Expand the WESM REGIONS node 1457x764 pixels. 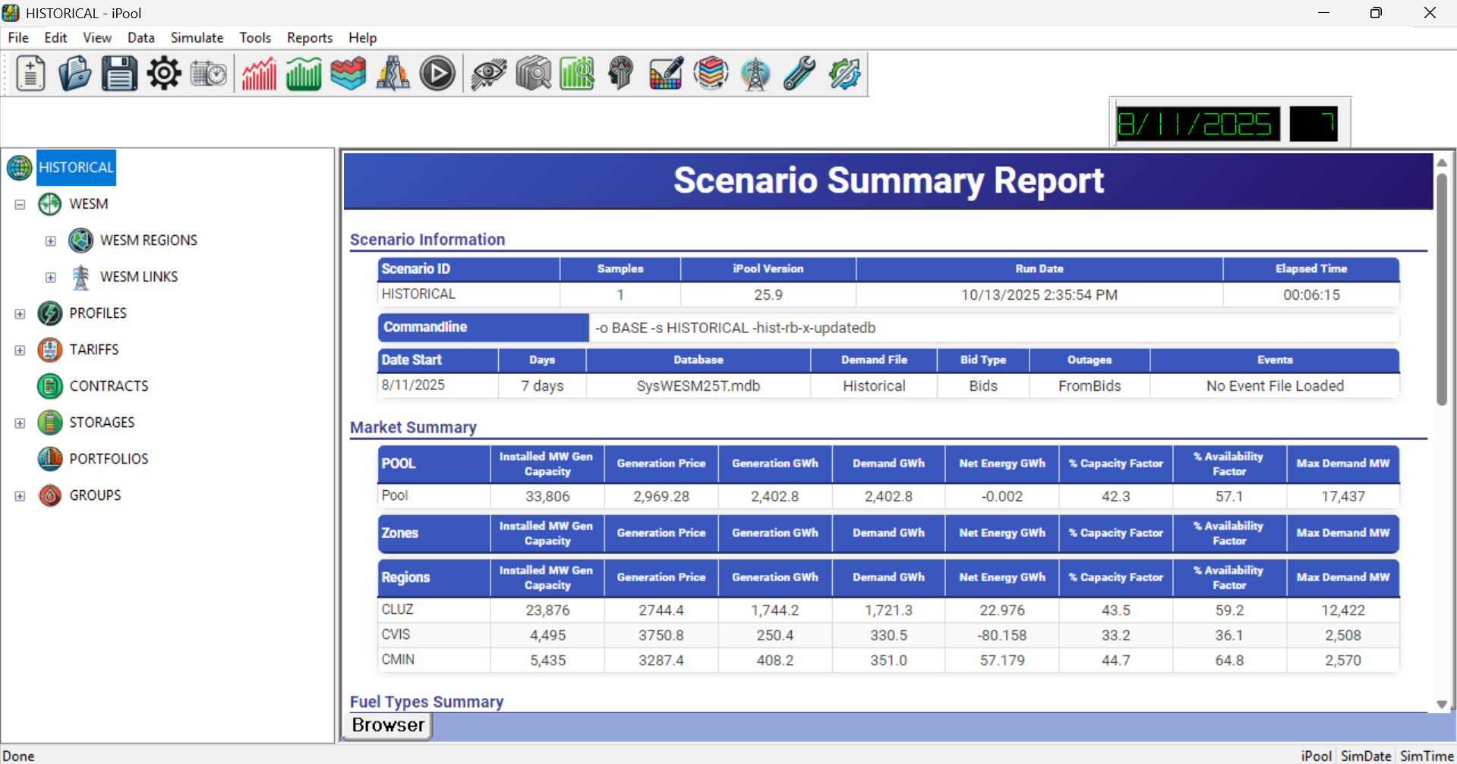[x=51, y=241]
